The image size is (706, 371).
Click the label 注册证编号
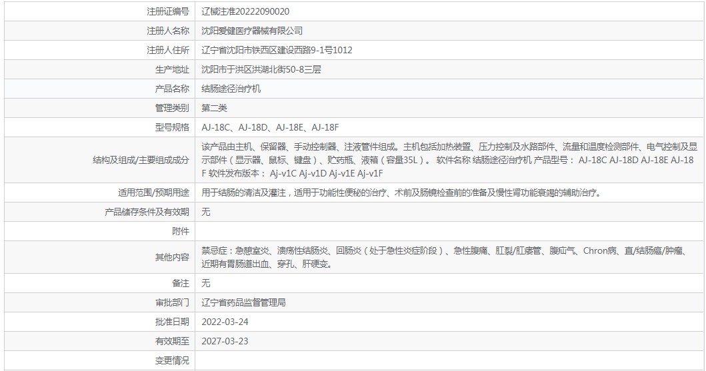click(168, 12)
